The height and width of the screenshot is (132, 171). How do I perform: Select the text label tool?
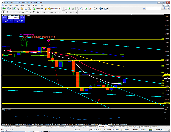pyautogui.click(x=34, y=12)
